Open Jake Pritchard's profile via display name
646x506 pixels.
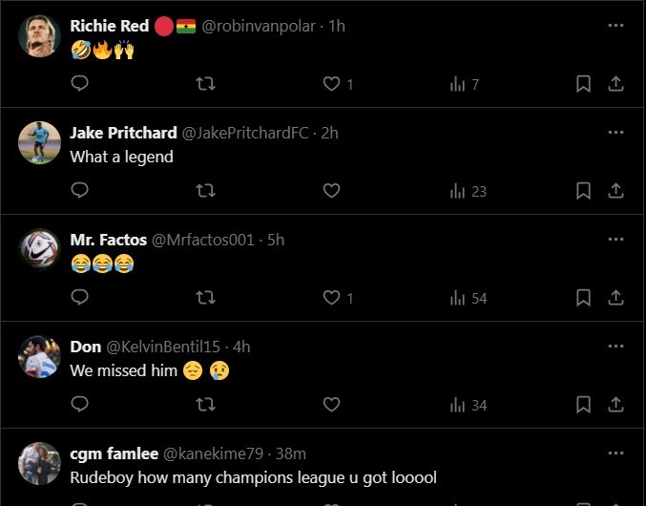[x=123, y=133]
